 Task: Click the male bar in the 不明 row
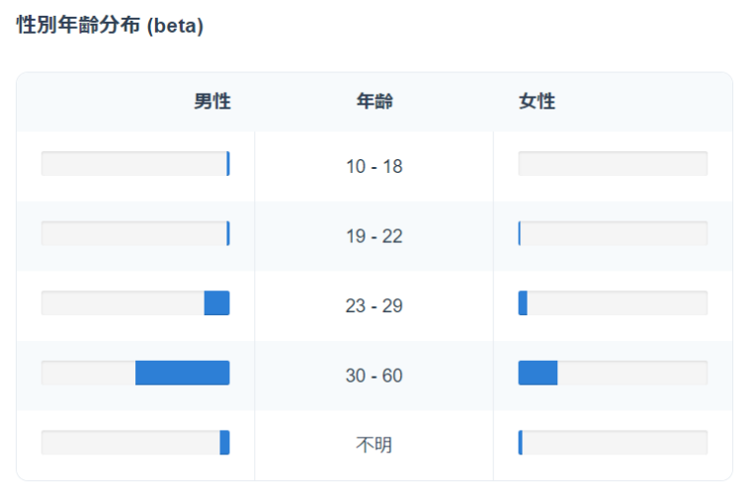point(135,443)
